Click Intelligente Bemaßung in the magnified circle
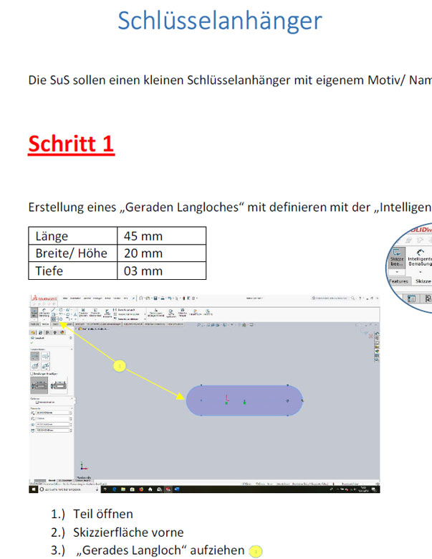Viewport: 432px width, 559px height. [x=420, y=258]
